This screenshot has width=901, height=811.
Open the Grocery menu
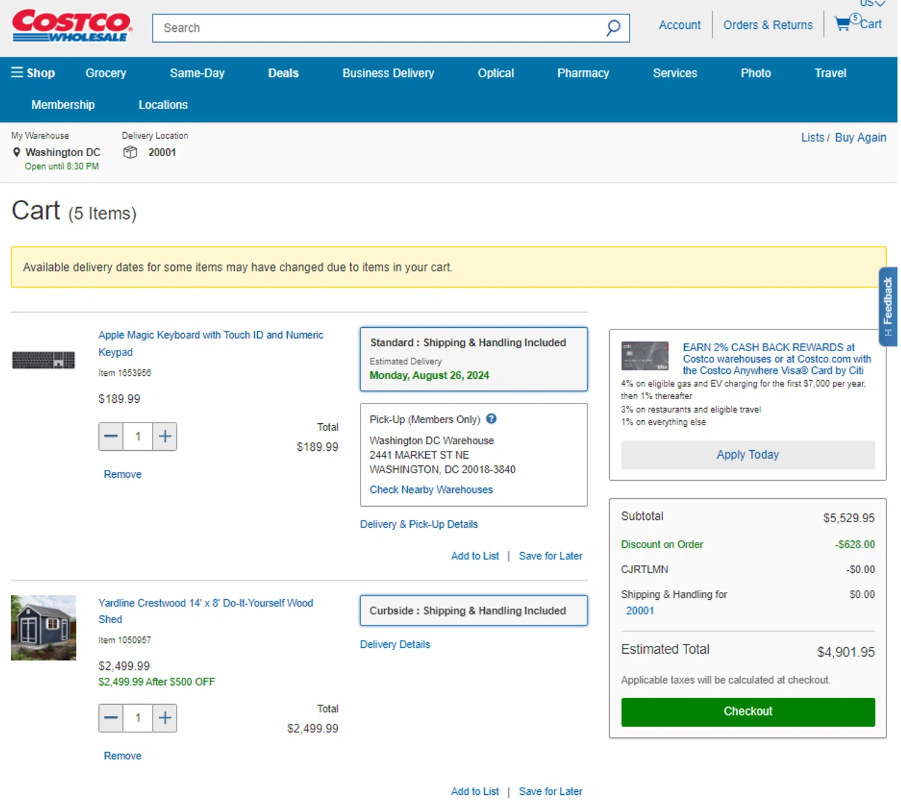pyautogui.click(x=106, y=73)
